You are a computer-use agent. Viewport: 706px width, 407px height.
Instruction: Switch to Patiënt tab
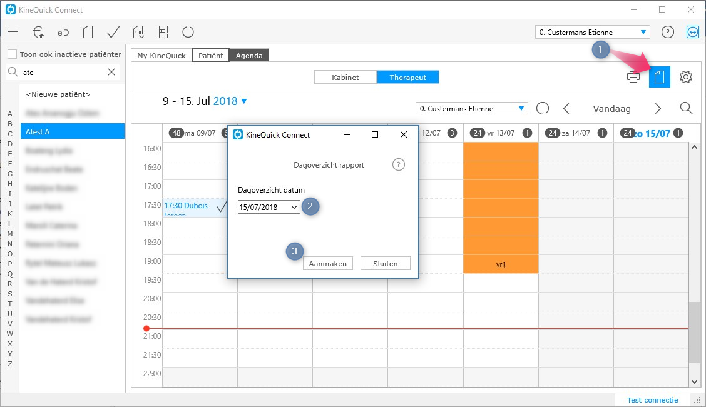pos(211,55)
